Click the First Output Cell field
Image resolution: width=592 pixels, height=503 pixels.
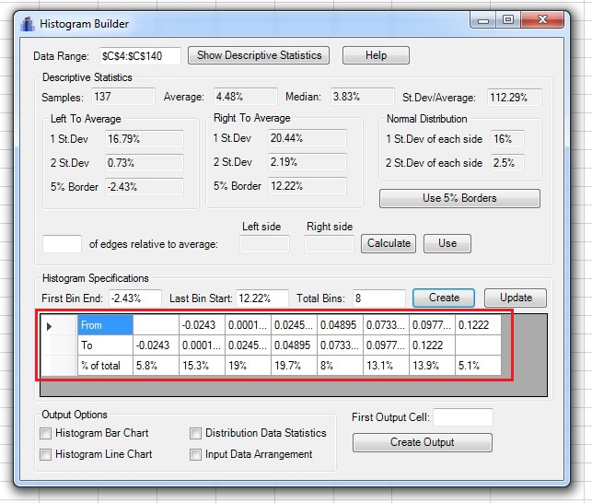click(x=463, y=417)
